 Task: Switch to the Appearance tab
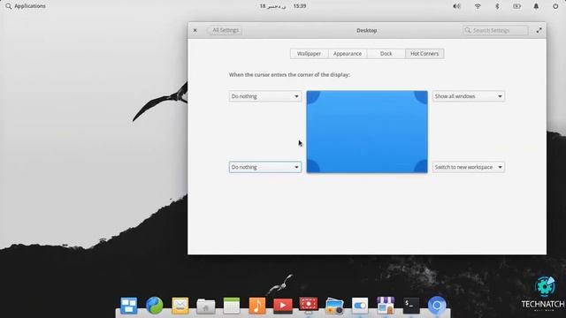(348, 53)
